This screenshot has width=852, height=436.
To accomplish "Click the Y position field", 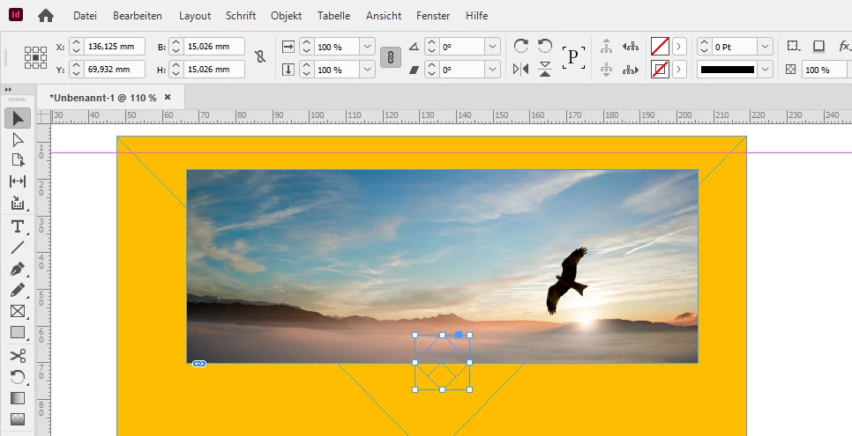I will click(114, 70).
